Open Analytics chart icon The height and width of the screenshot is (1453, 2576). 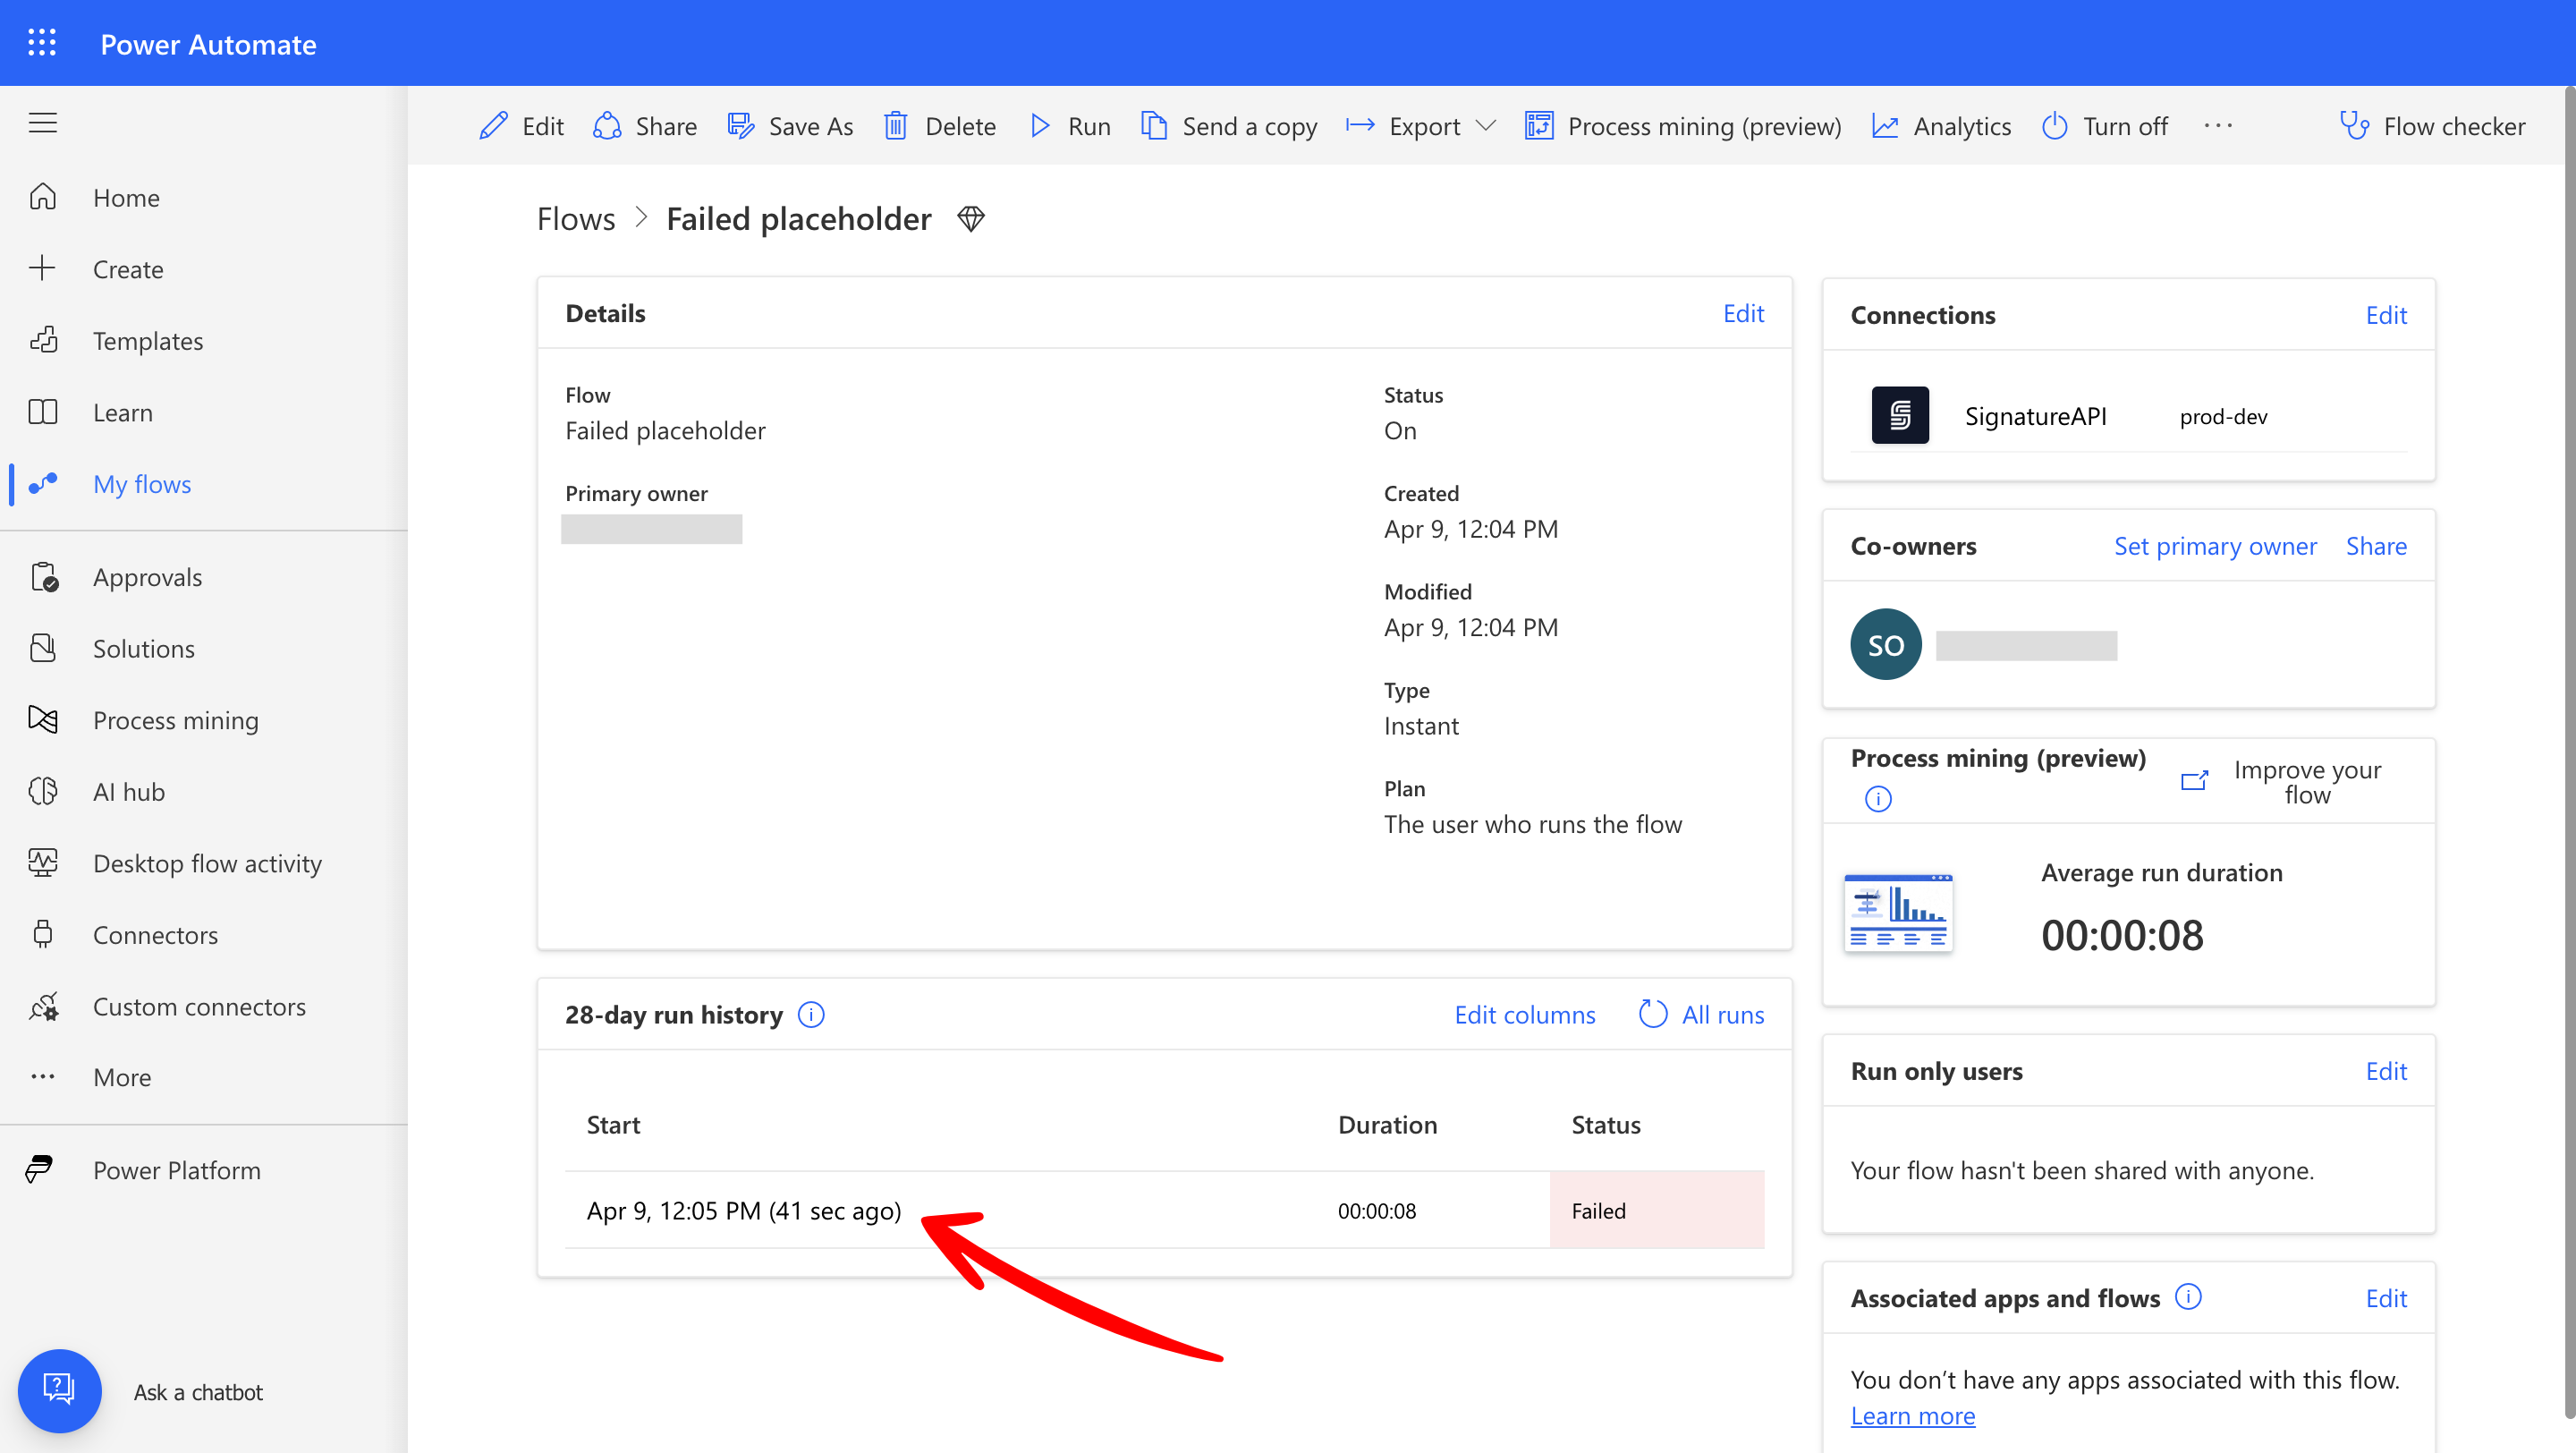pyautogui.click(x=1885, y=126)
